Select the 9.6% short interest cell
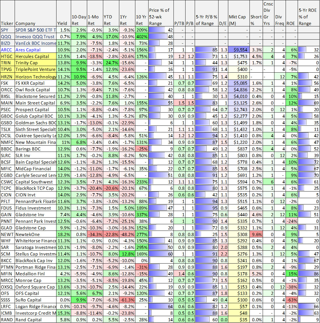The width and height of the screenshot is (320, 323). (256, 234)
